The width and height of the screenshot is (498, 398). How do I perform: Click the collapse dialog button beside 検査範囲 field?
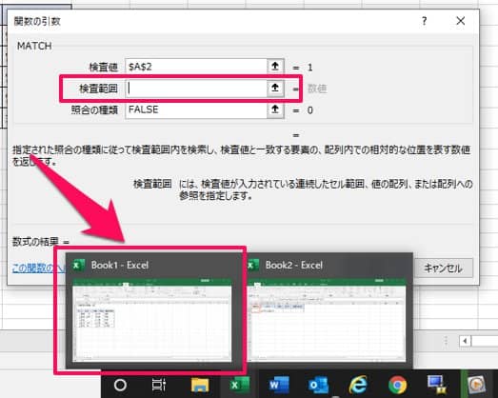click(275, 89)
